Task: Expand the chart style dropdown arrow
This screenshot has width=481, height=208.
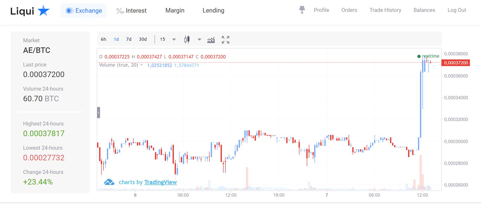Action: point(199,40)
